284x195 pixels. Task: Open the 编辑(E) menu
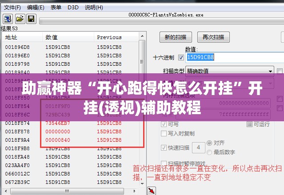36,8
